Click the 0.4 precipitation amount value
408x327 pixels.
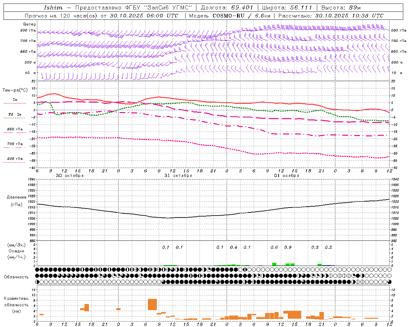click(234, 247)
